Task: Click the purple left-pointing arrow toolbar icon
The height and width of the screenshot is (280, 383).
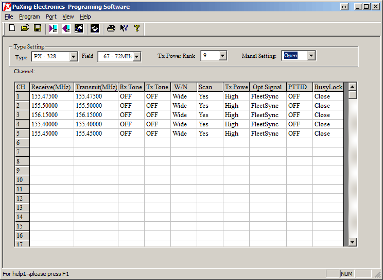Action: pyautogui.click(x=66, y=28)
